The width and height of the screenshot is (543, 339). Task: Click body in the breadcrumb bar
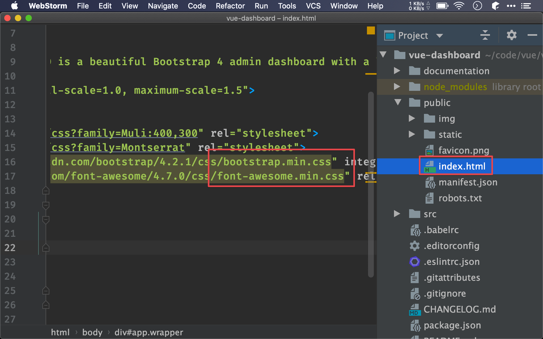coord(92,332)
